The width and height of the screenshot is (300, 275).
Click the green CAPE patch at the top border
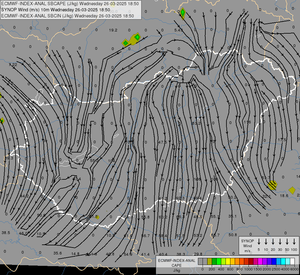tap(183, 13)
